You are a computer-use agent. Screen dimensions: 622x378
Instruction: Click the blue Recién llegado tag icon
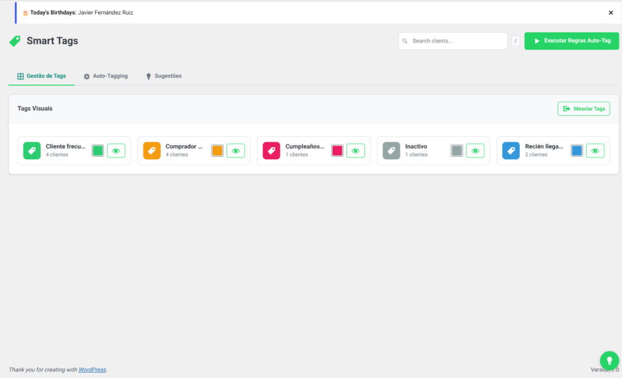(x=511, y=151)
